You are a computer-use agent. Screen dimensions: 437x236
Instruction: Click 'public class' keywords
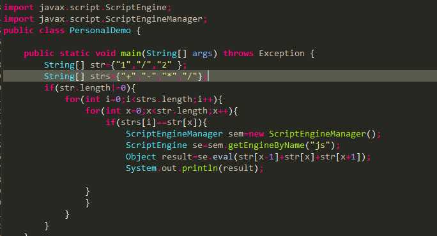[x=34, y=31]
